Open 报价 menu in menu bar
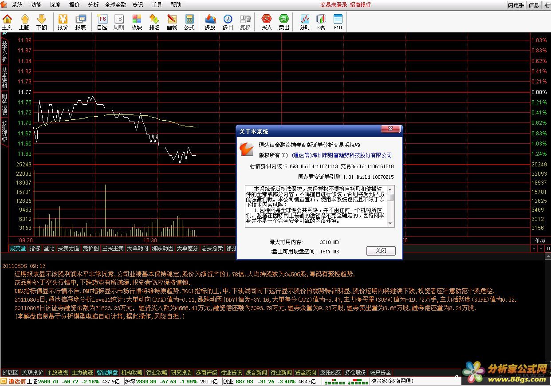Screen dimensions: 551x386 click(74, 5)
